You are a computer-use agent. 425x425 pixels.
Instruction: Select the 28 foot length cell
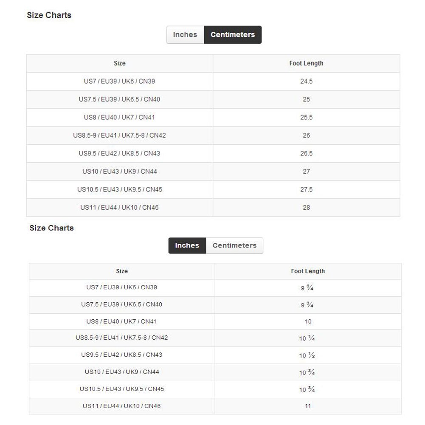coord(306,208)
